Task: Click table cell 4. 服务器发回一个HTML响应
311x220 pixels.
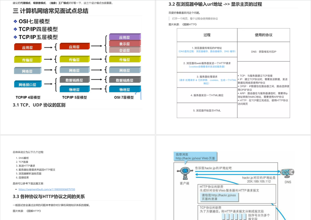Action: [207, 95]
